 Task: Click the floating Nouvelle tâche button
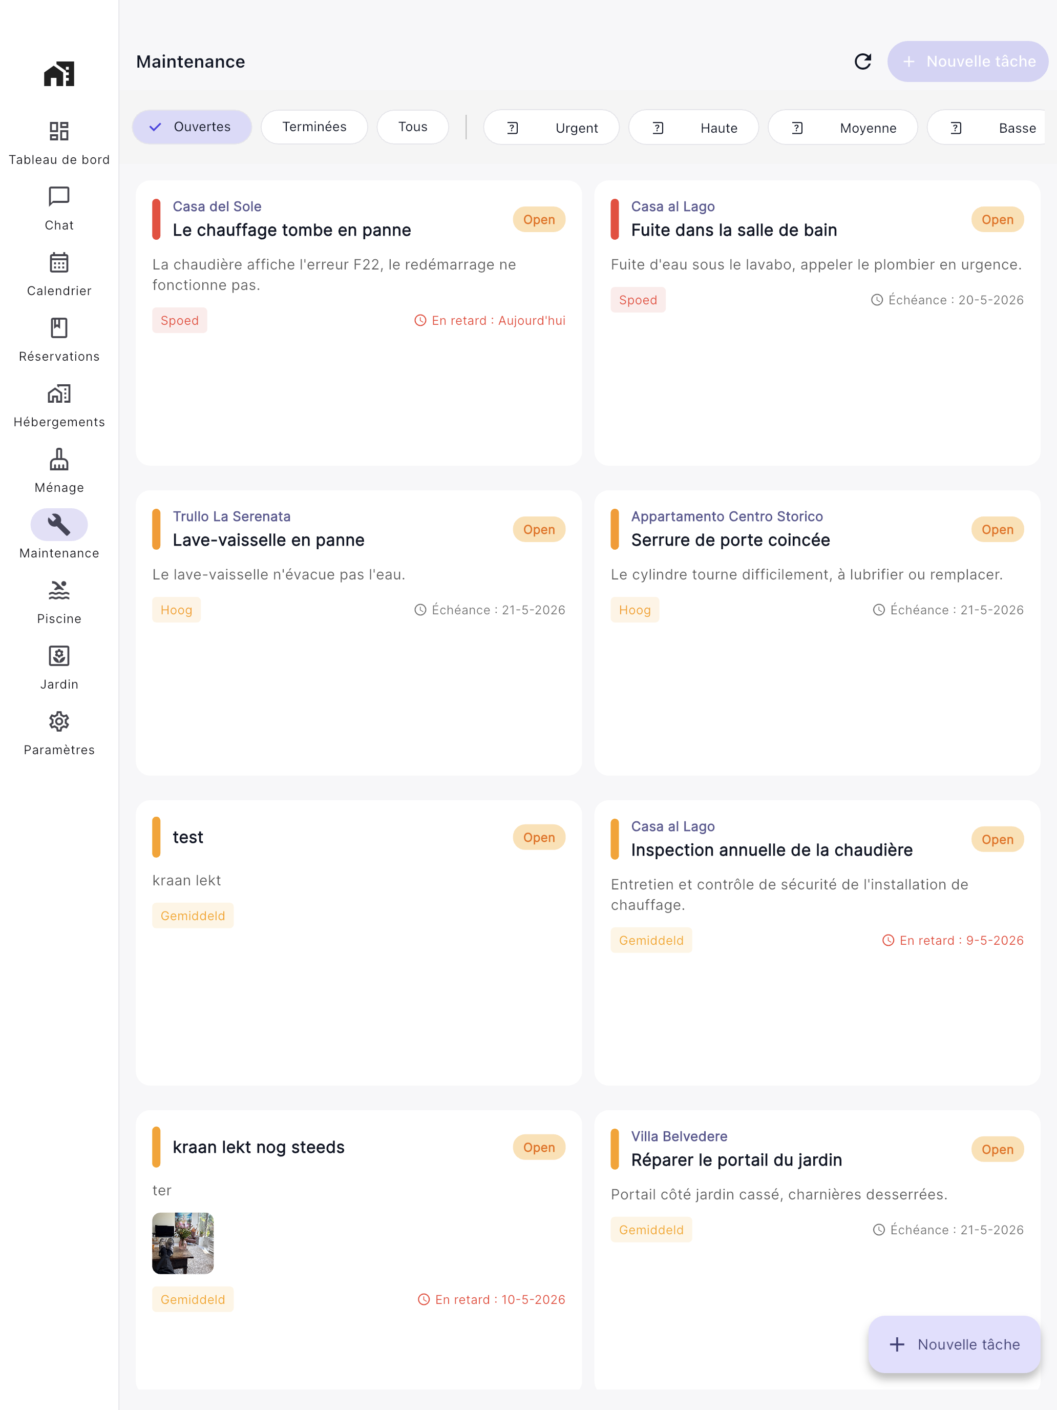[x=955, y=1344]
